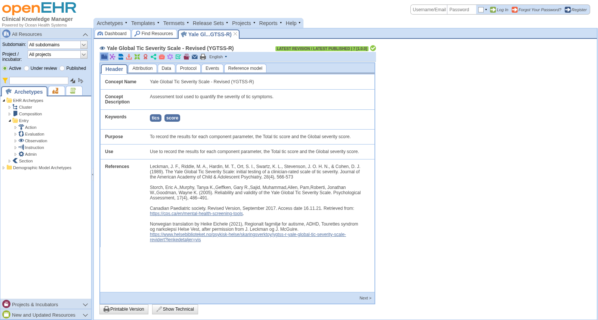The image size is (598, 320).
Task: Click the download archetype icon
Action: click(x=129, y=57)
